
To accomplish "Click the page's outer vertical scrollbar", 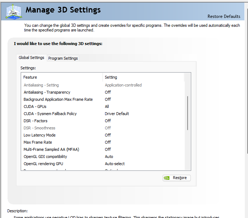I will tap(247, 81).
